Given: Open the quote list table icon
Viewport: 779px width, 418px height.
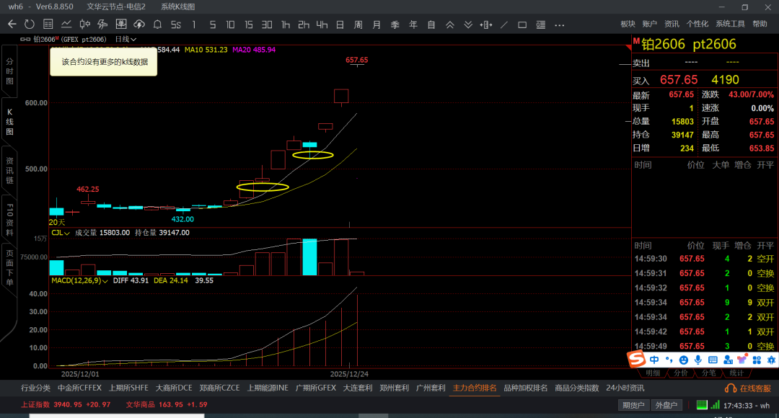Looking at the screenshot, I should click(x=48, y=25).
